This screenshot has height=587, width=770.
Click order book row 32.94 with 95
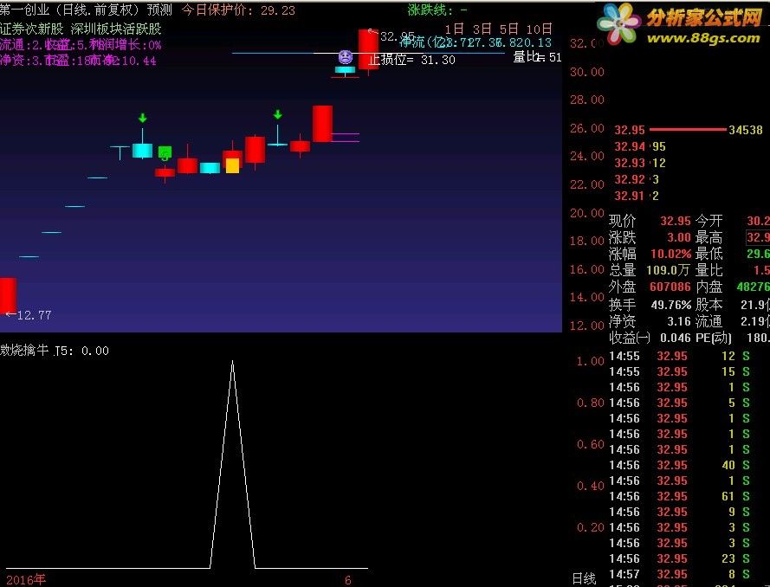click(640, 147)
